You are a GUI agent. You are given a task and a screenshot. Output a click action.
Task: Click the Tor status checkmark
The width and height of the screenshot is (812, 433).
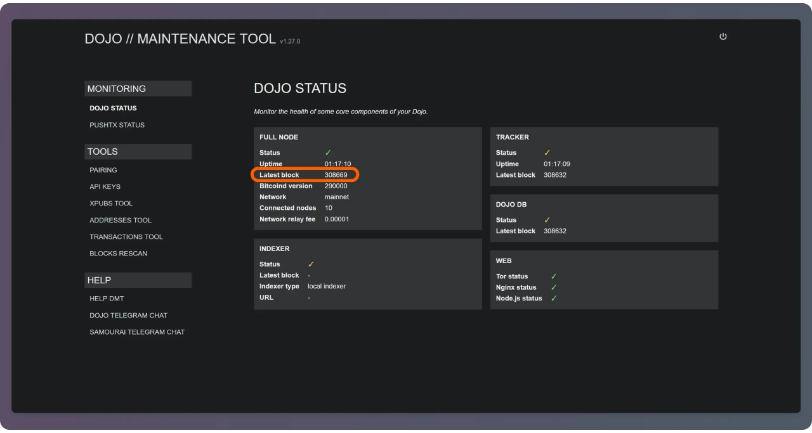pos(554,276)
